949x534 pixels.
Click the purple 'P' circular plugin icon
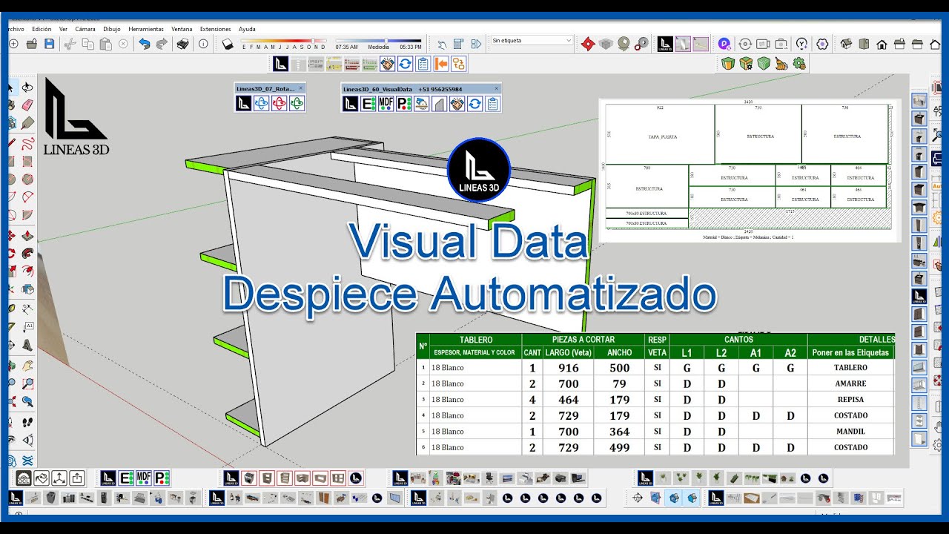click(724, 44)
